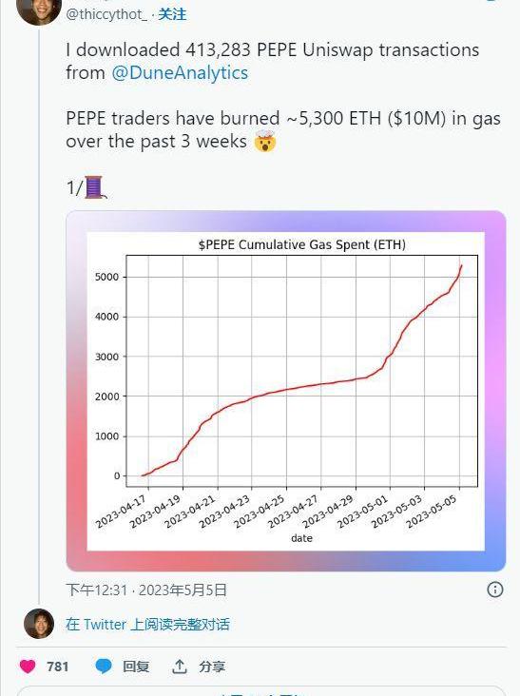Click the 回复 reply button label
520x696 pixels.
pyautogui.click(x=136, y=667)
